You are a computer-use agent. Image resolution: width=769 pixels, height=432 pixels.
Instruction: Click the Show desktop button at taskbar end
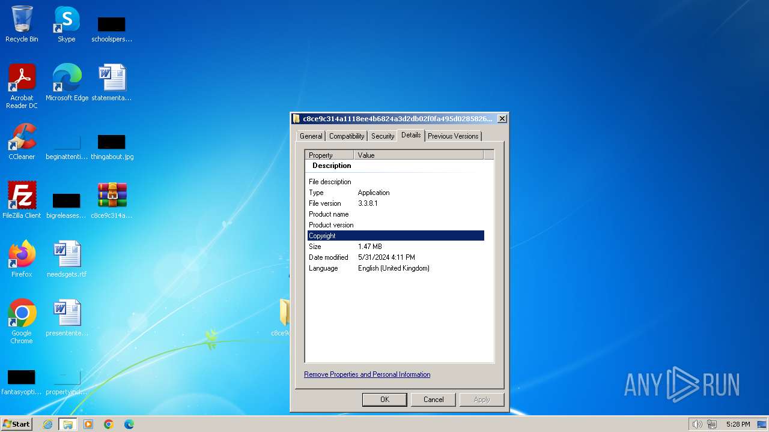coord(762,424)
